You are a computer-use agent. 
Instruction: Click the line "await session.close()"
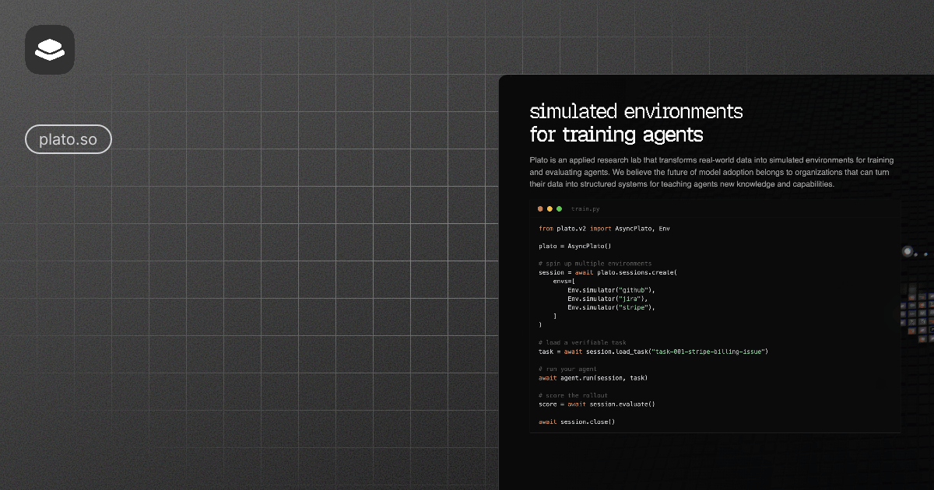[577, 422]
